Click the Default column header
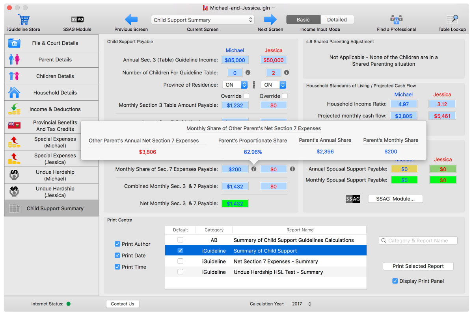The image size is (473, 315). [x=180, y=230]
